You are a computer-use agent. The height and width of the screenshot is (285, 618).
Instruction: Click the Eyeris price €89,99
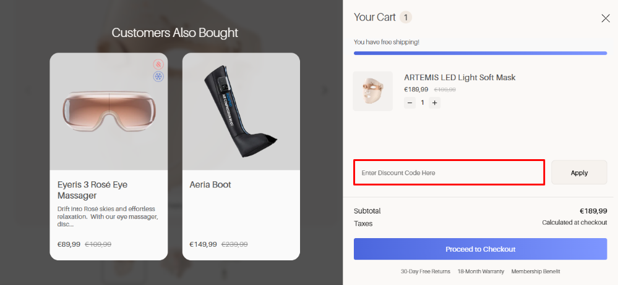pyautogui.click(x=69, y=244)
